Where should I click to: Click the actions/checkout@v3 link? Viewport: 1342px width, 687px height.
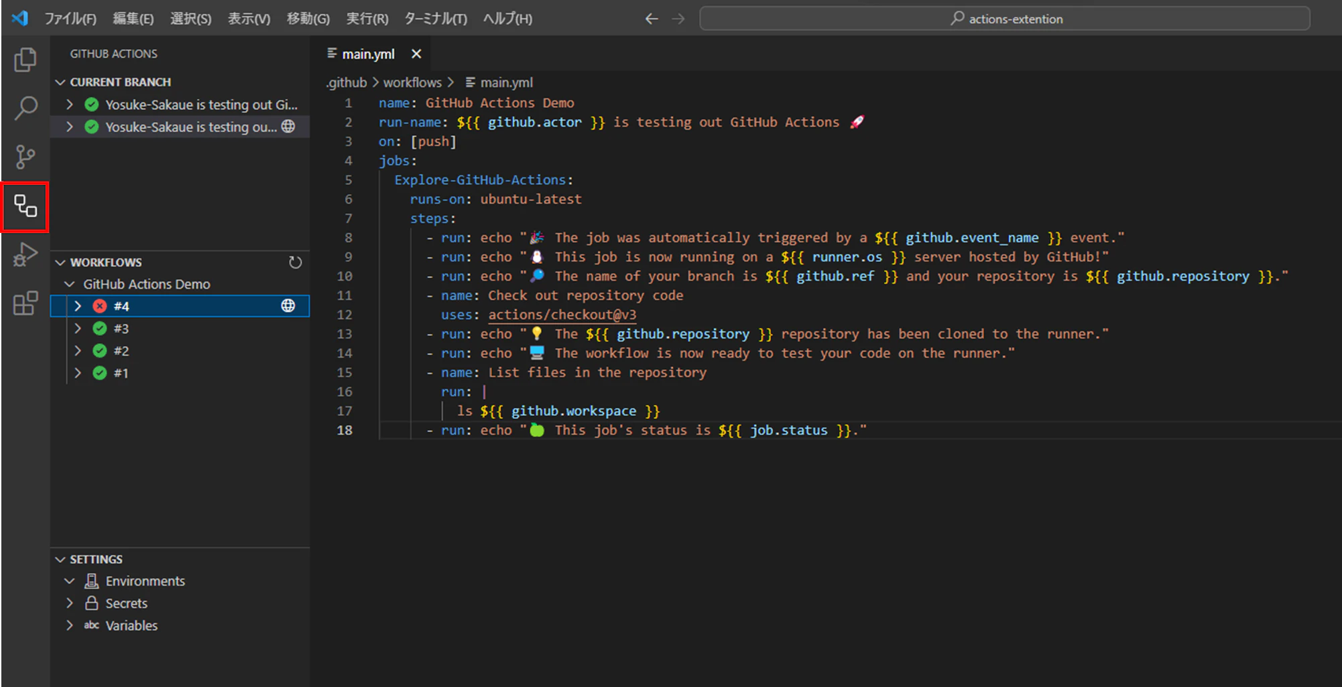click(x=562, y=315)
